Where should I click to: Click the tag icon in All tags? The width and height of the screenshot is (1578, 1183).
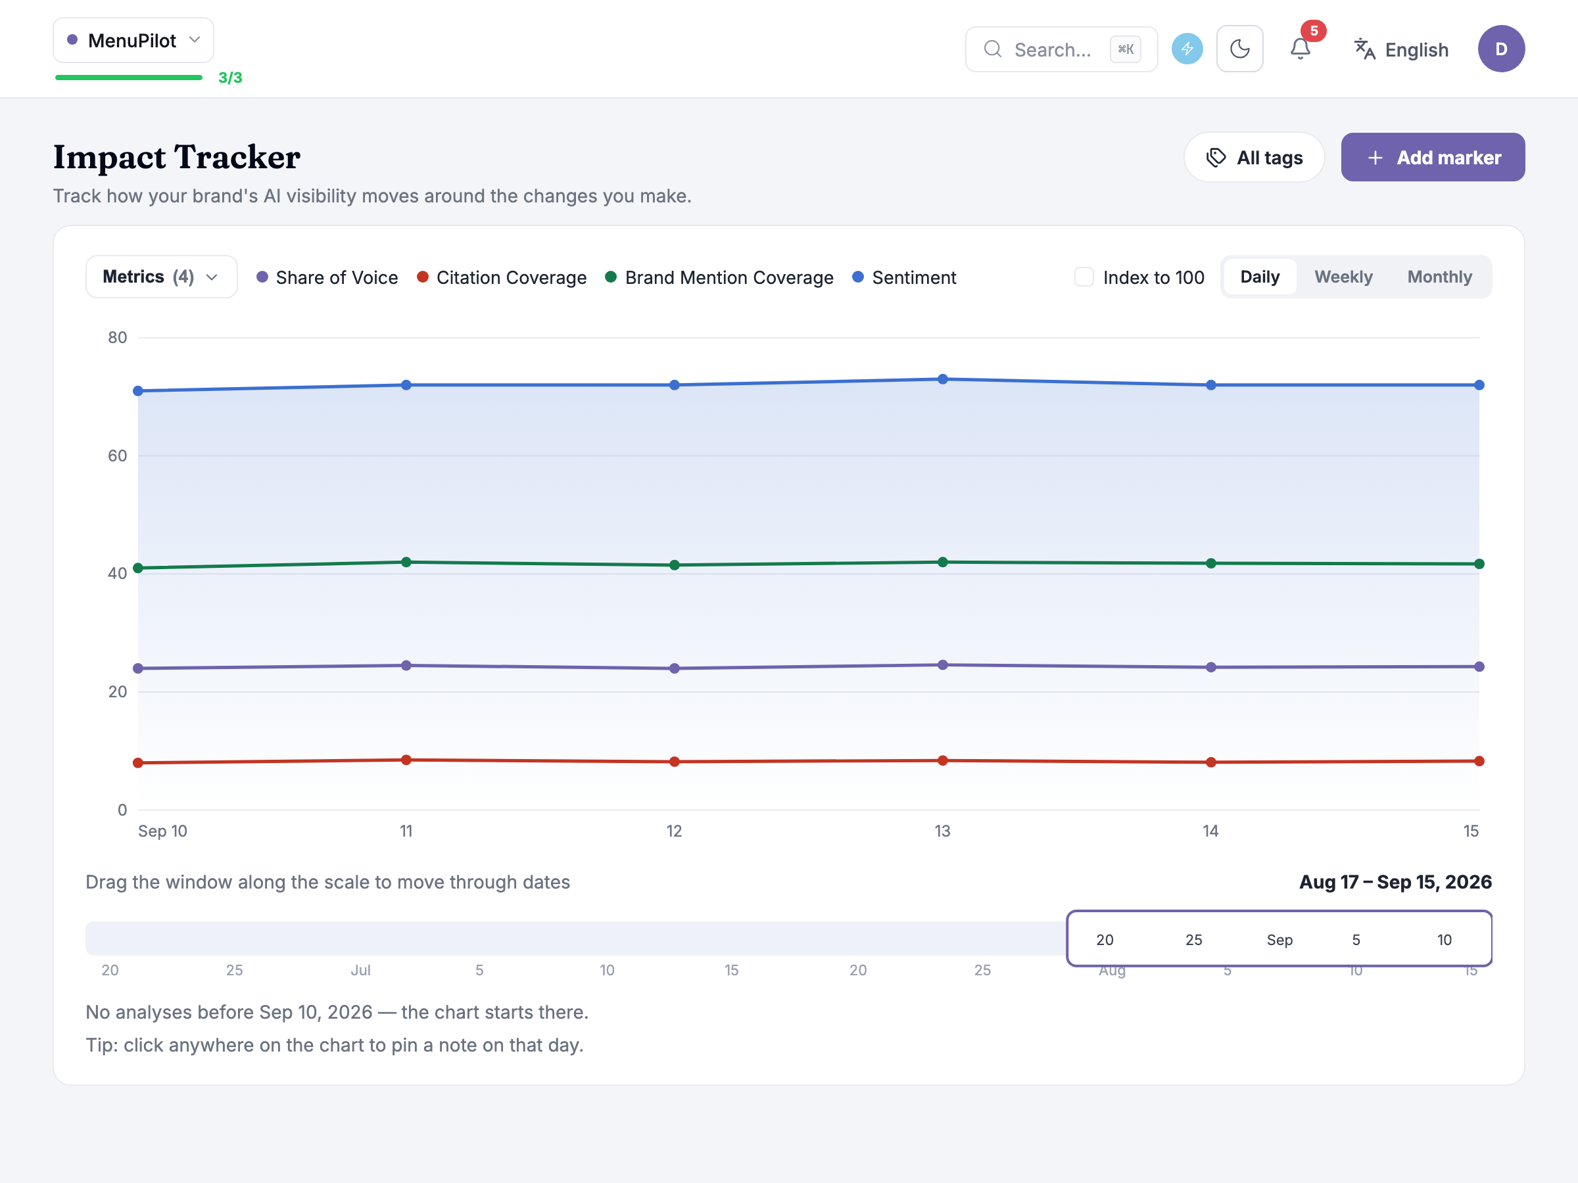[x=1216, y=158]
